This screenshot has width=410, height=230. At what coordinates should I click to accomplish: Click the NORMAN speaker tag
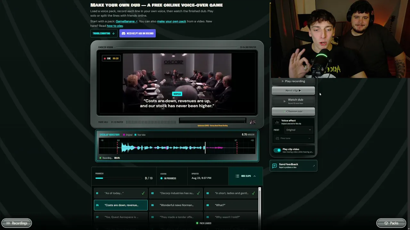point(177,94)
